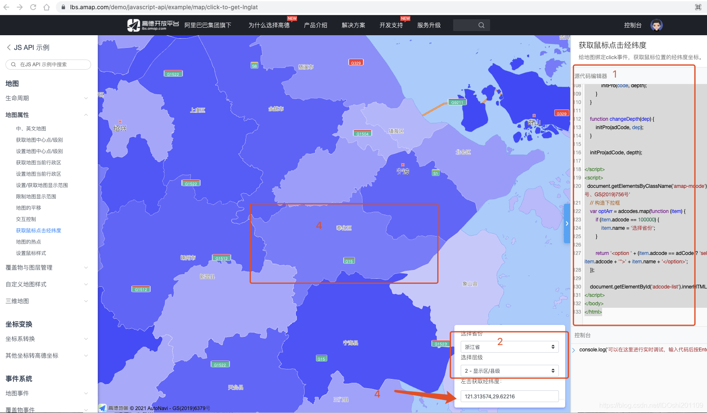Click the G15 shield in 奉化区
This screenshot has width=707, height=413.
(x=349, y=261)
